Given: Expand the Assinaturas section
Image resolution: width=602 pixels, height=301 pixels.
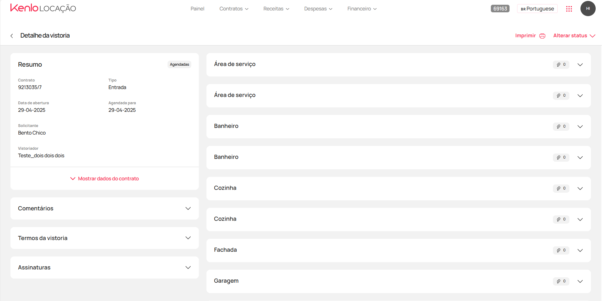Looking at the screenshot, I should click(105, 268).
